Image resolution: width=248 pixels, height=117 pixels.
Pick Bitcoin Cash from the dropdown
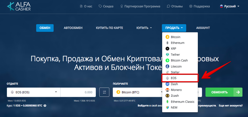pos(180,60)
